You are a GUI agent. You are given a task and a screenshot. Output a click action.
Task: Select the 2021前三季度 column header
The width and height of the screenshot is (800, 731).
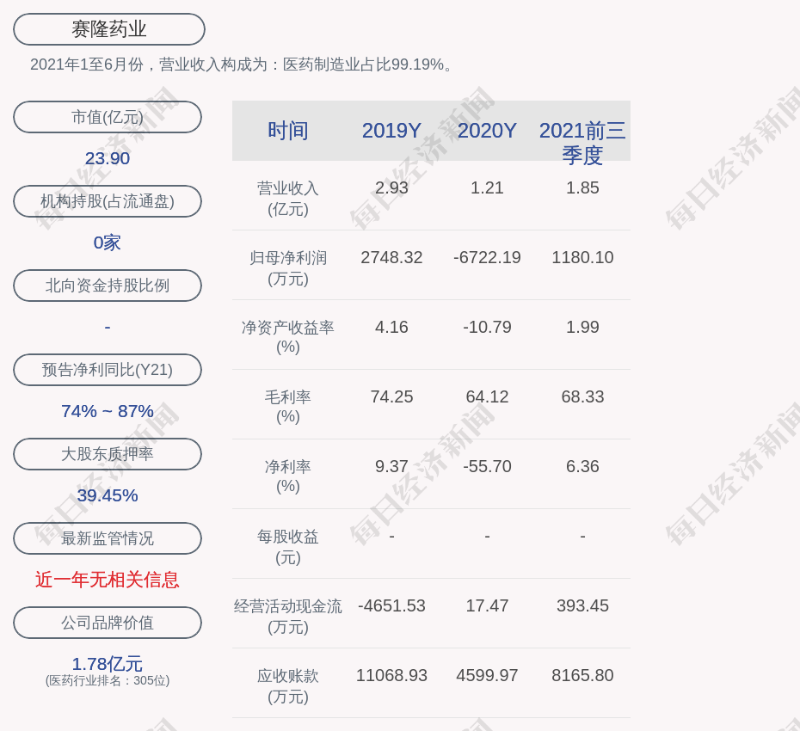(x=582, y=143)
